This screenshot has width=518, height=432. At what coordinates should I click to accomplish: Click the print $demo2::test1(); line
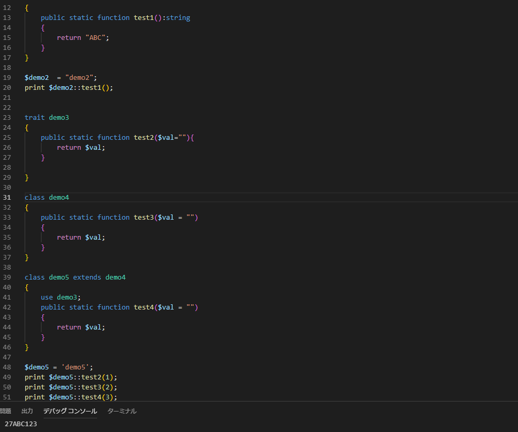coord(69,88)
